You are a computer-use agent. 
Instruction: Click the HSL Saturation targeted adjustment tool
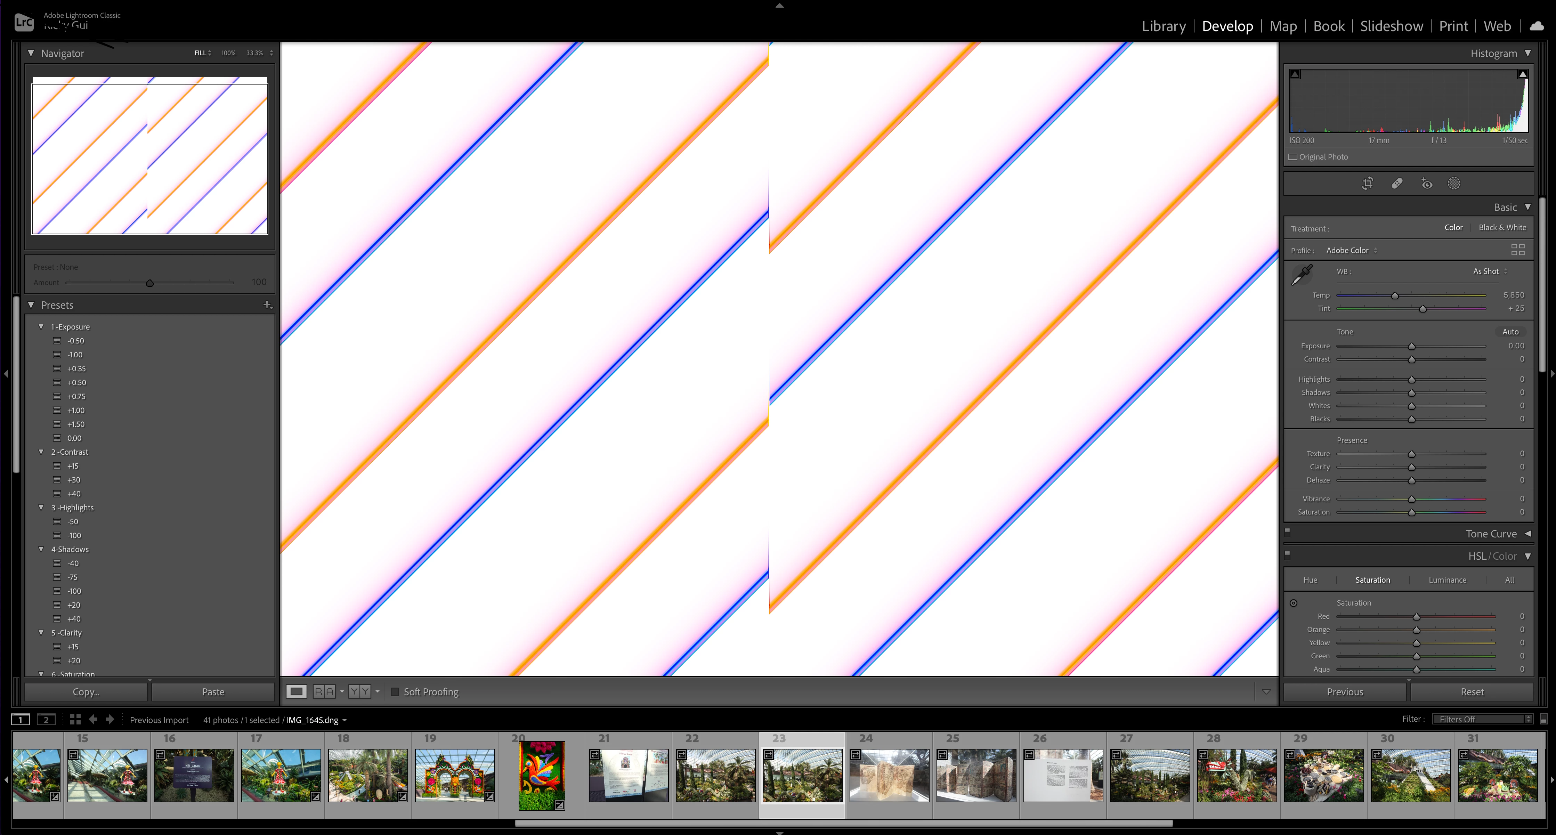tap(1293, 603)
